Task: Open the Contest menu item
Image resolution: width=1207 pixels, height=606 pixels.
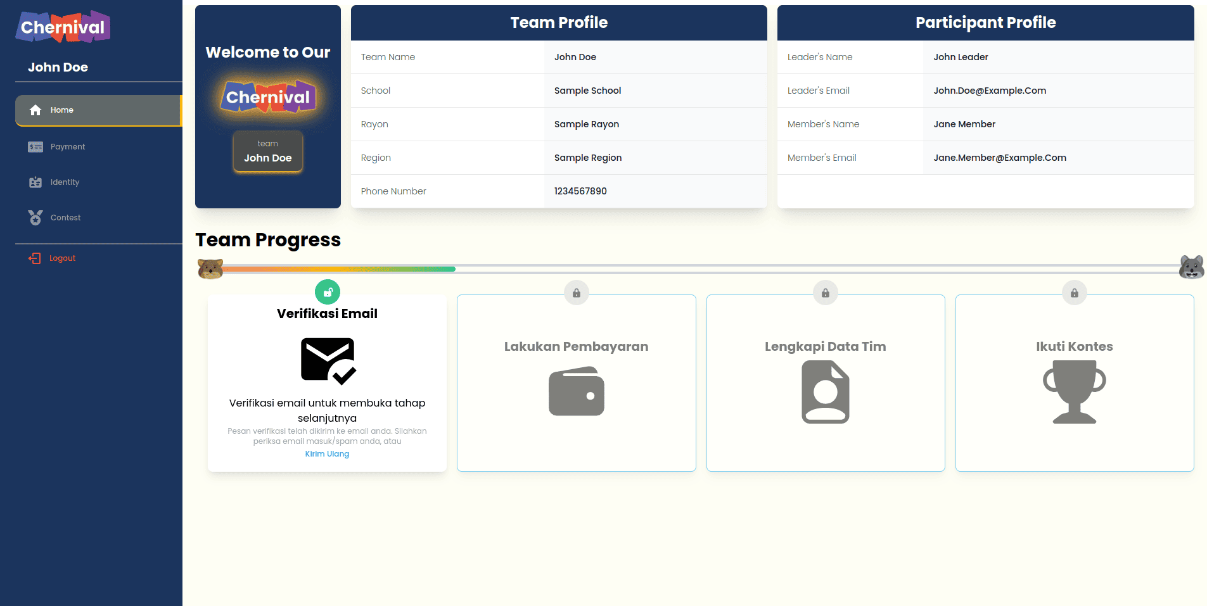Action: 99,218
